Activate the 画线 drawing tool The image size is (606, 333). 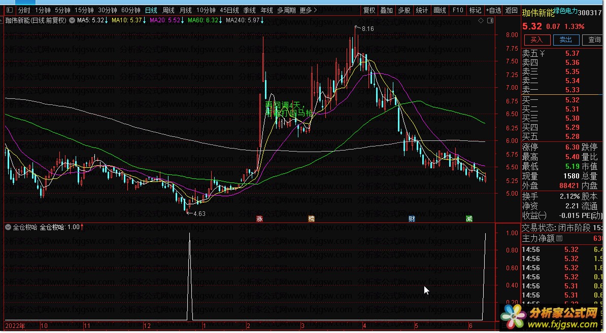click(x=440, y=11)
